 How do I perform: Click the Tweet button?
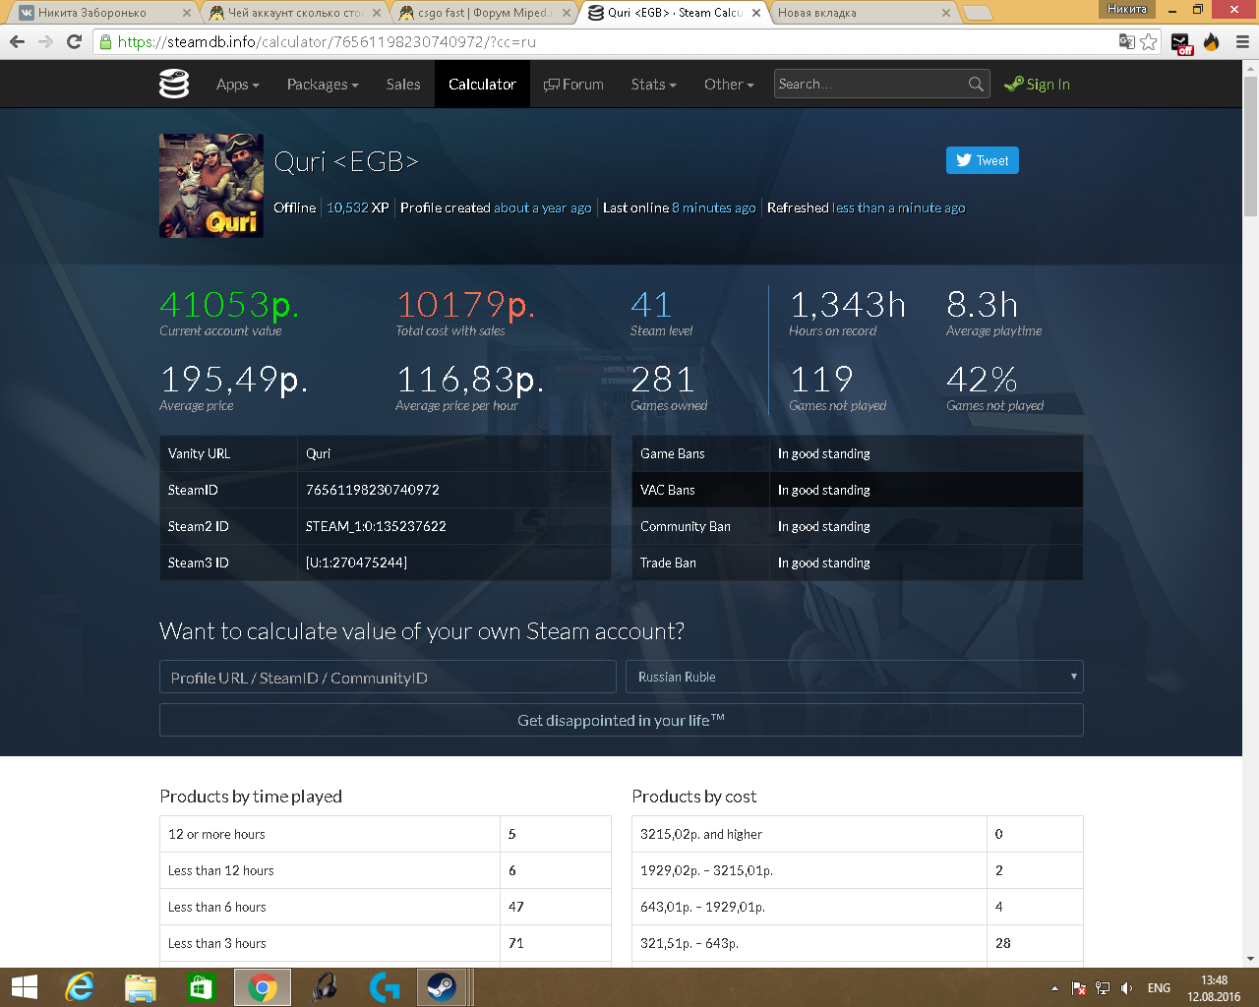tap(983, 160)
